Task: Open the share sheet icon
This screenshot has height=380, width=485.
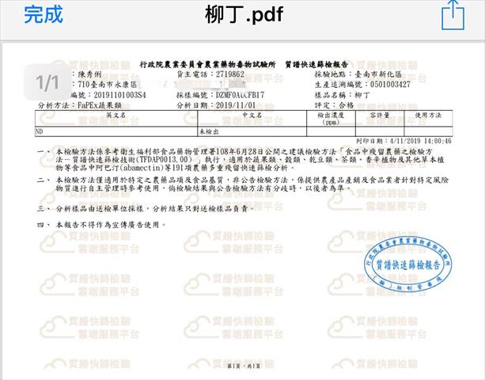Action: [x=453, y=15]
